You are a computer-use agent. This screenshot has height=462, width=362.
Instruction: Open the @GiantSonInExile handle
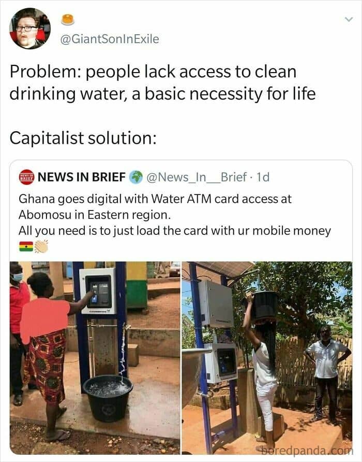click(110, 39)
